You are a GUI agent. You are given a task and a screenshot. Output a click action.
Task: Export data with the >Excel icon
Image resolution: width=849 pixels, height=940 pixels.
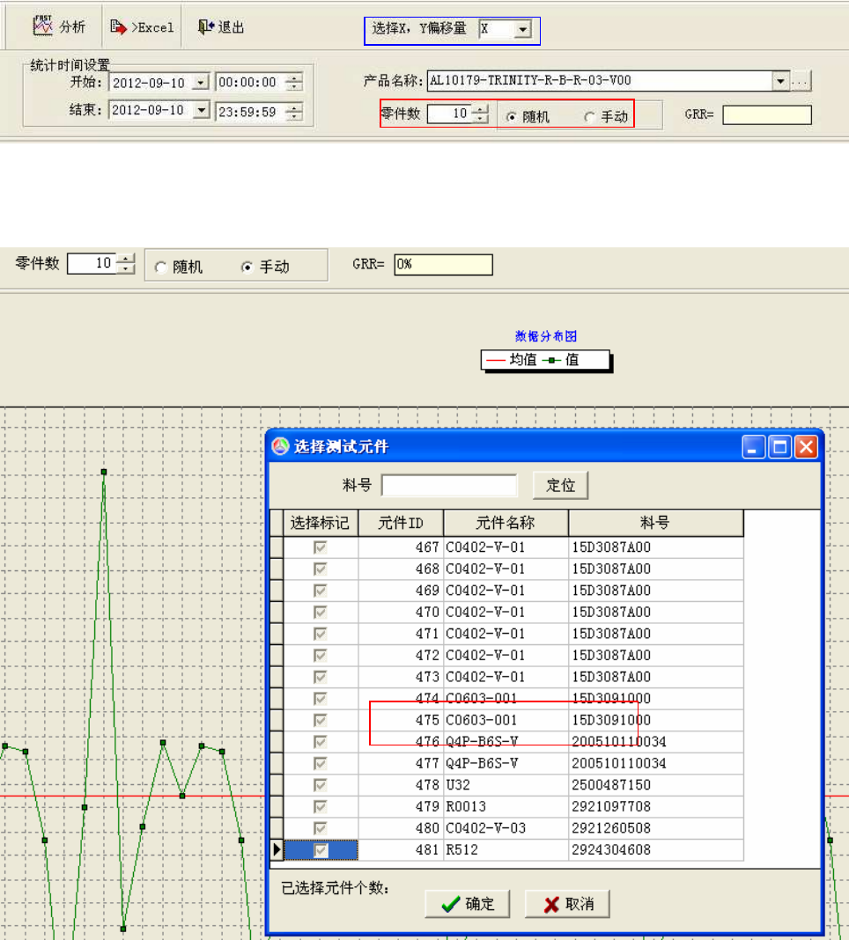pos(119,26)
